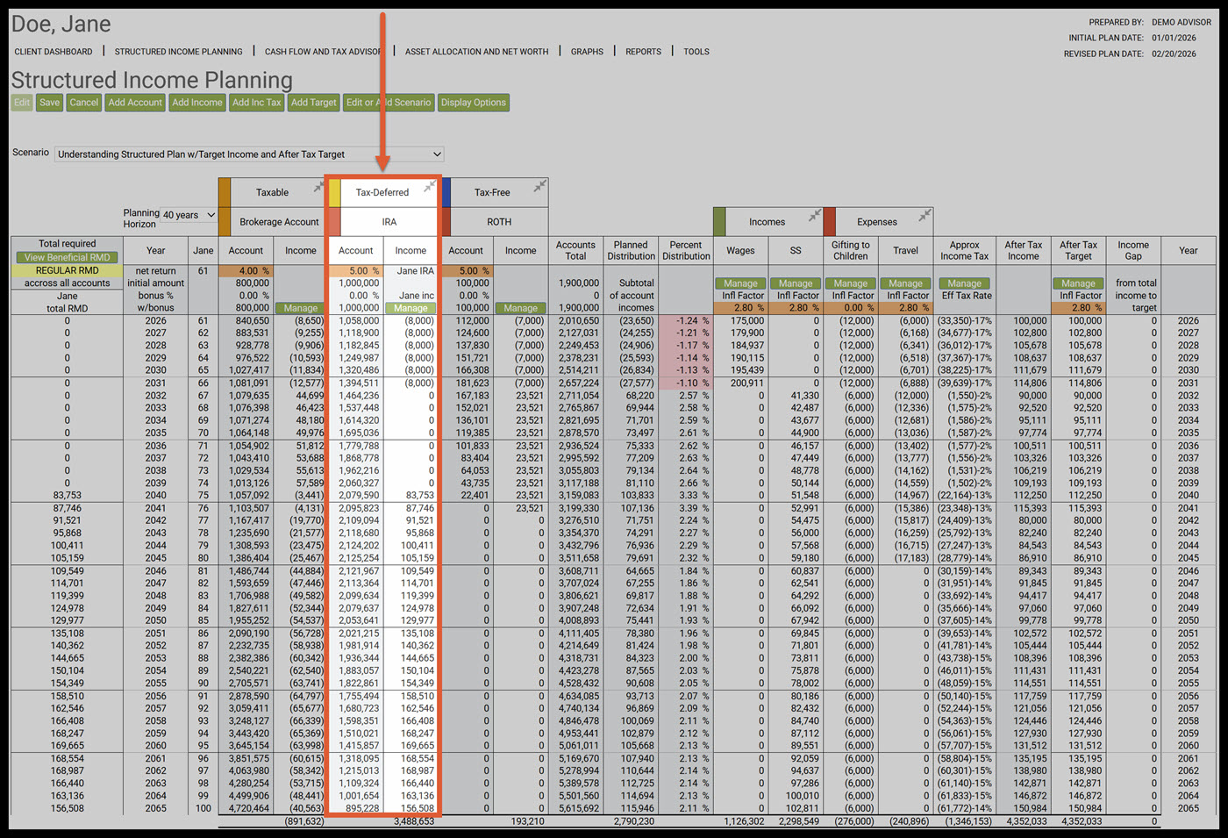Image resolution: width=1228 pixels, height=838 pixels.
Task: Click Manage under ROTH Income column
Action: 521,309
